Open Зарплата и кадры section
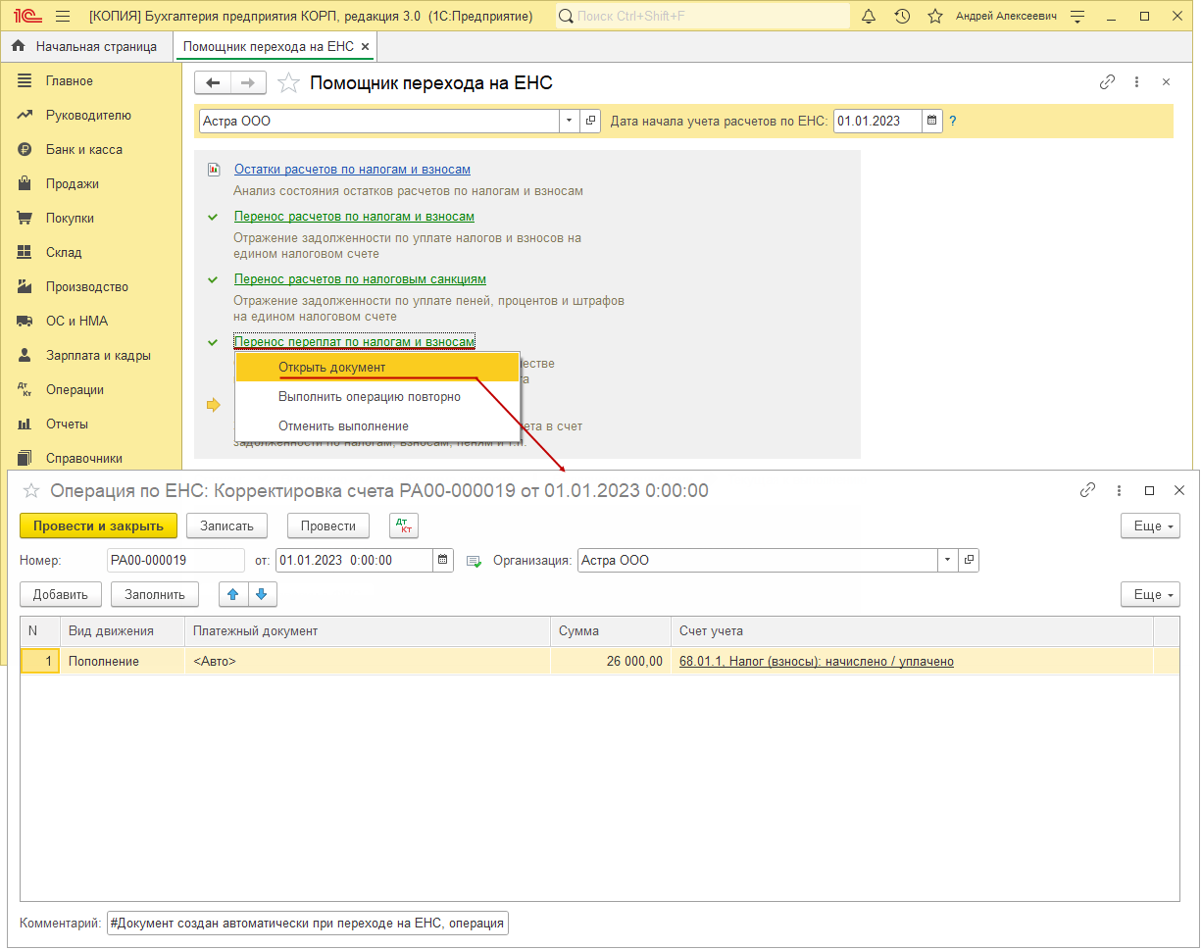Screen dimensions: 1201x950 [x=98, y=356]
